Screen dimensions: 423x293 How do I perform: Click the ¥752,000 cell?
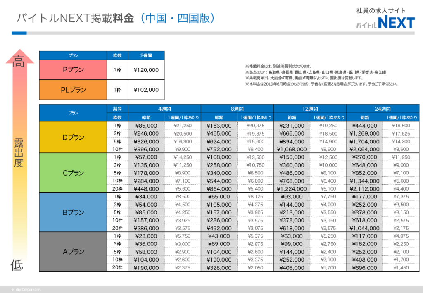(219, 149)
